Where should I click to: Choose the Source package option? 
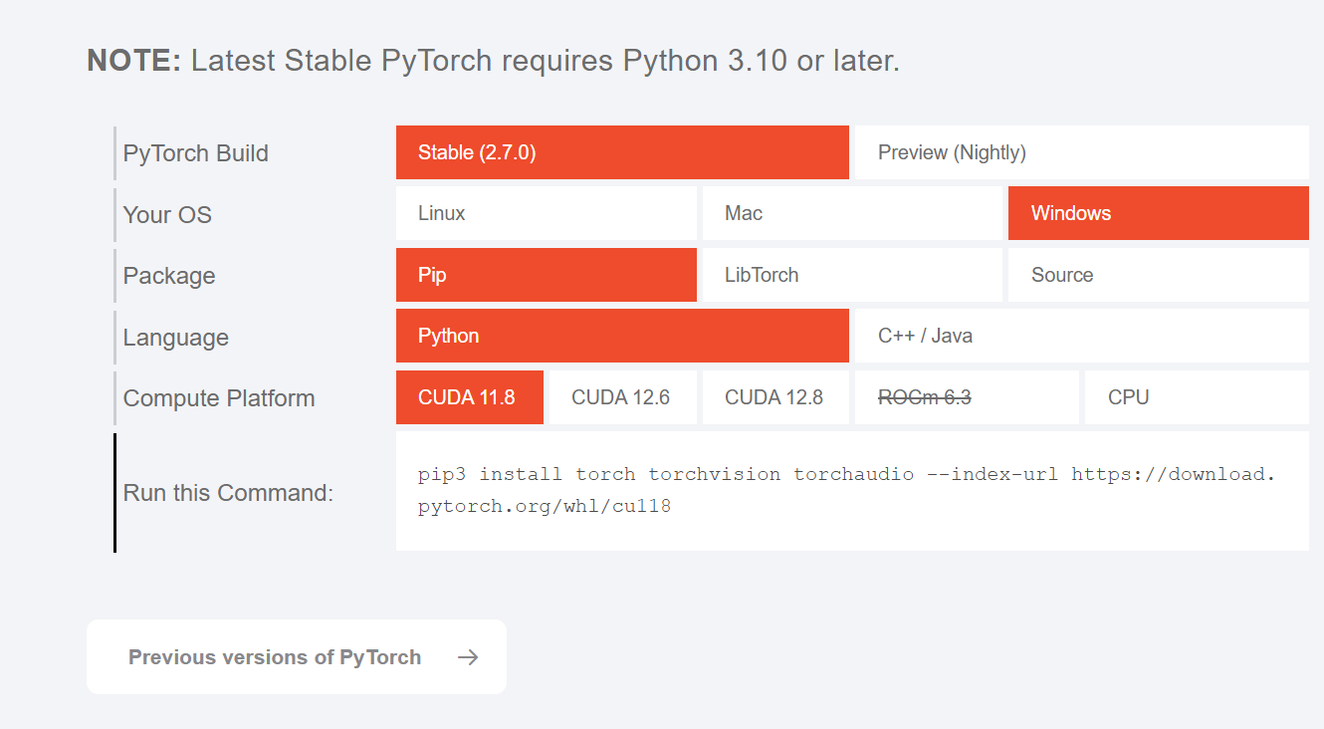click(1158, 275)
